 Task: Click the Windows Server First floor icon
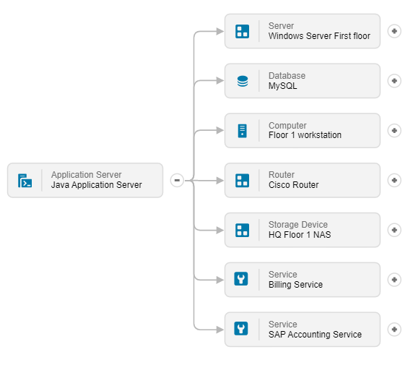(243, 31)
